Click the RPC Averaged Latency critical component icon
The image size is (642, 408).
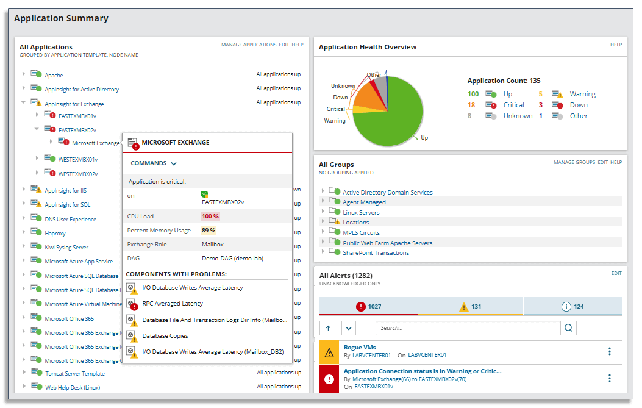tap(132, 304)
